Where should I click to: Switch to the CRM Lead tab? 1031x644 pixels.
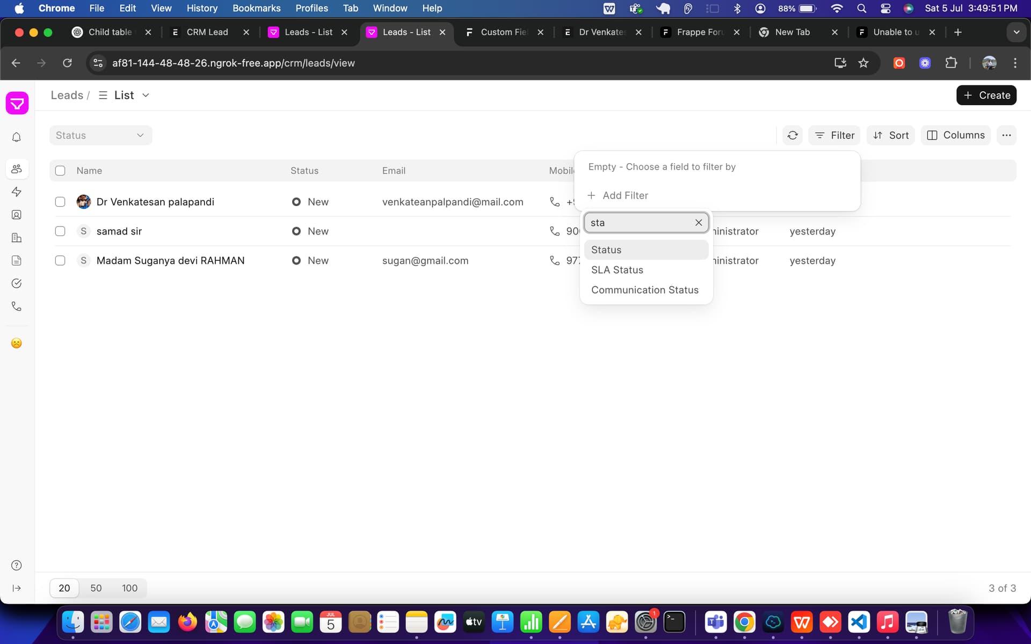pyautogui.click(x=210, y=32)
